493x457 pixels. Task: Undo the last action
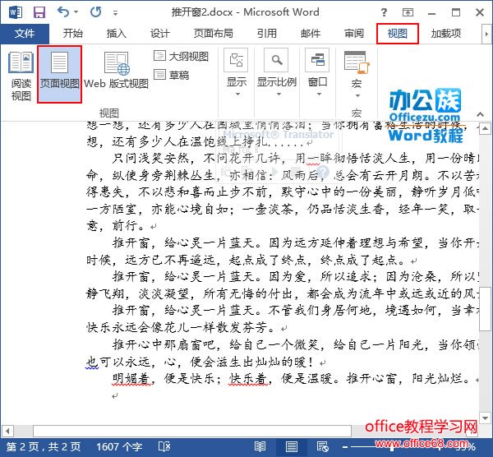click(63, 12)
